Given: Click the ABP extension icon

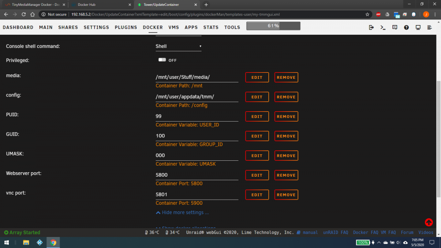Looking at the screenshot, I should [378, 15].
